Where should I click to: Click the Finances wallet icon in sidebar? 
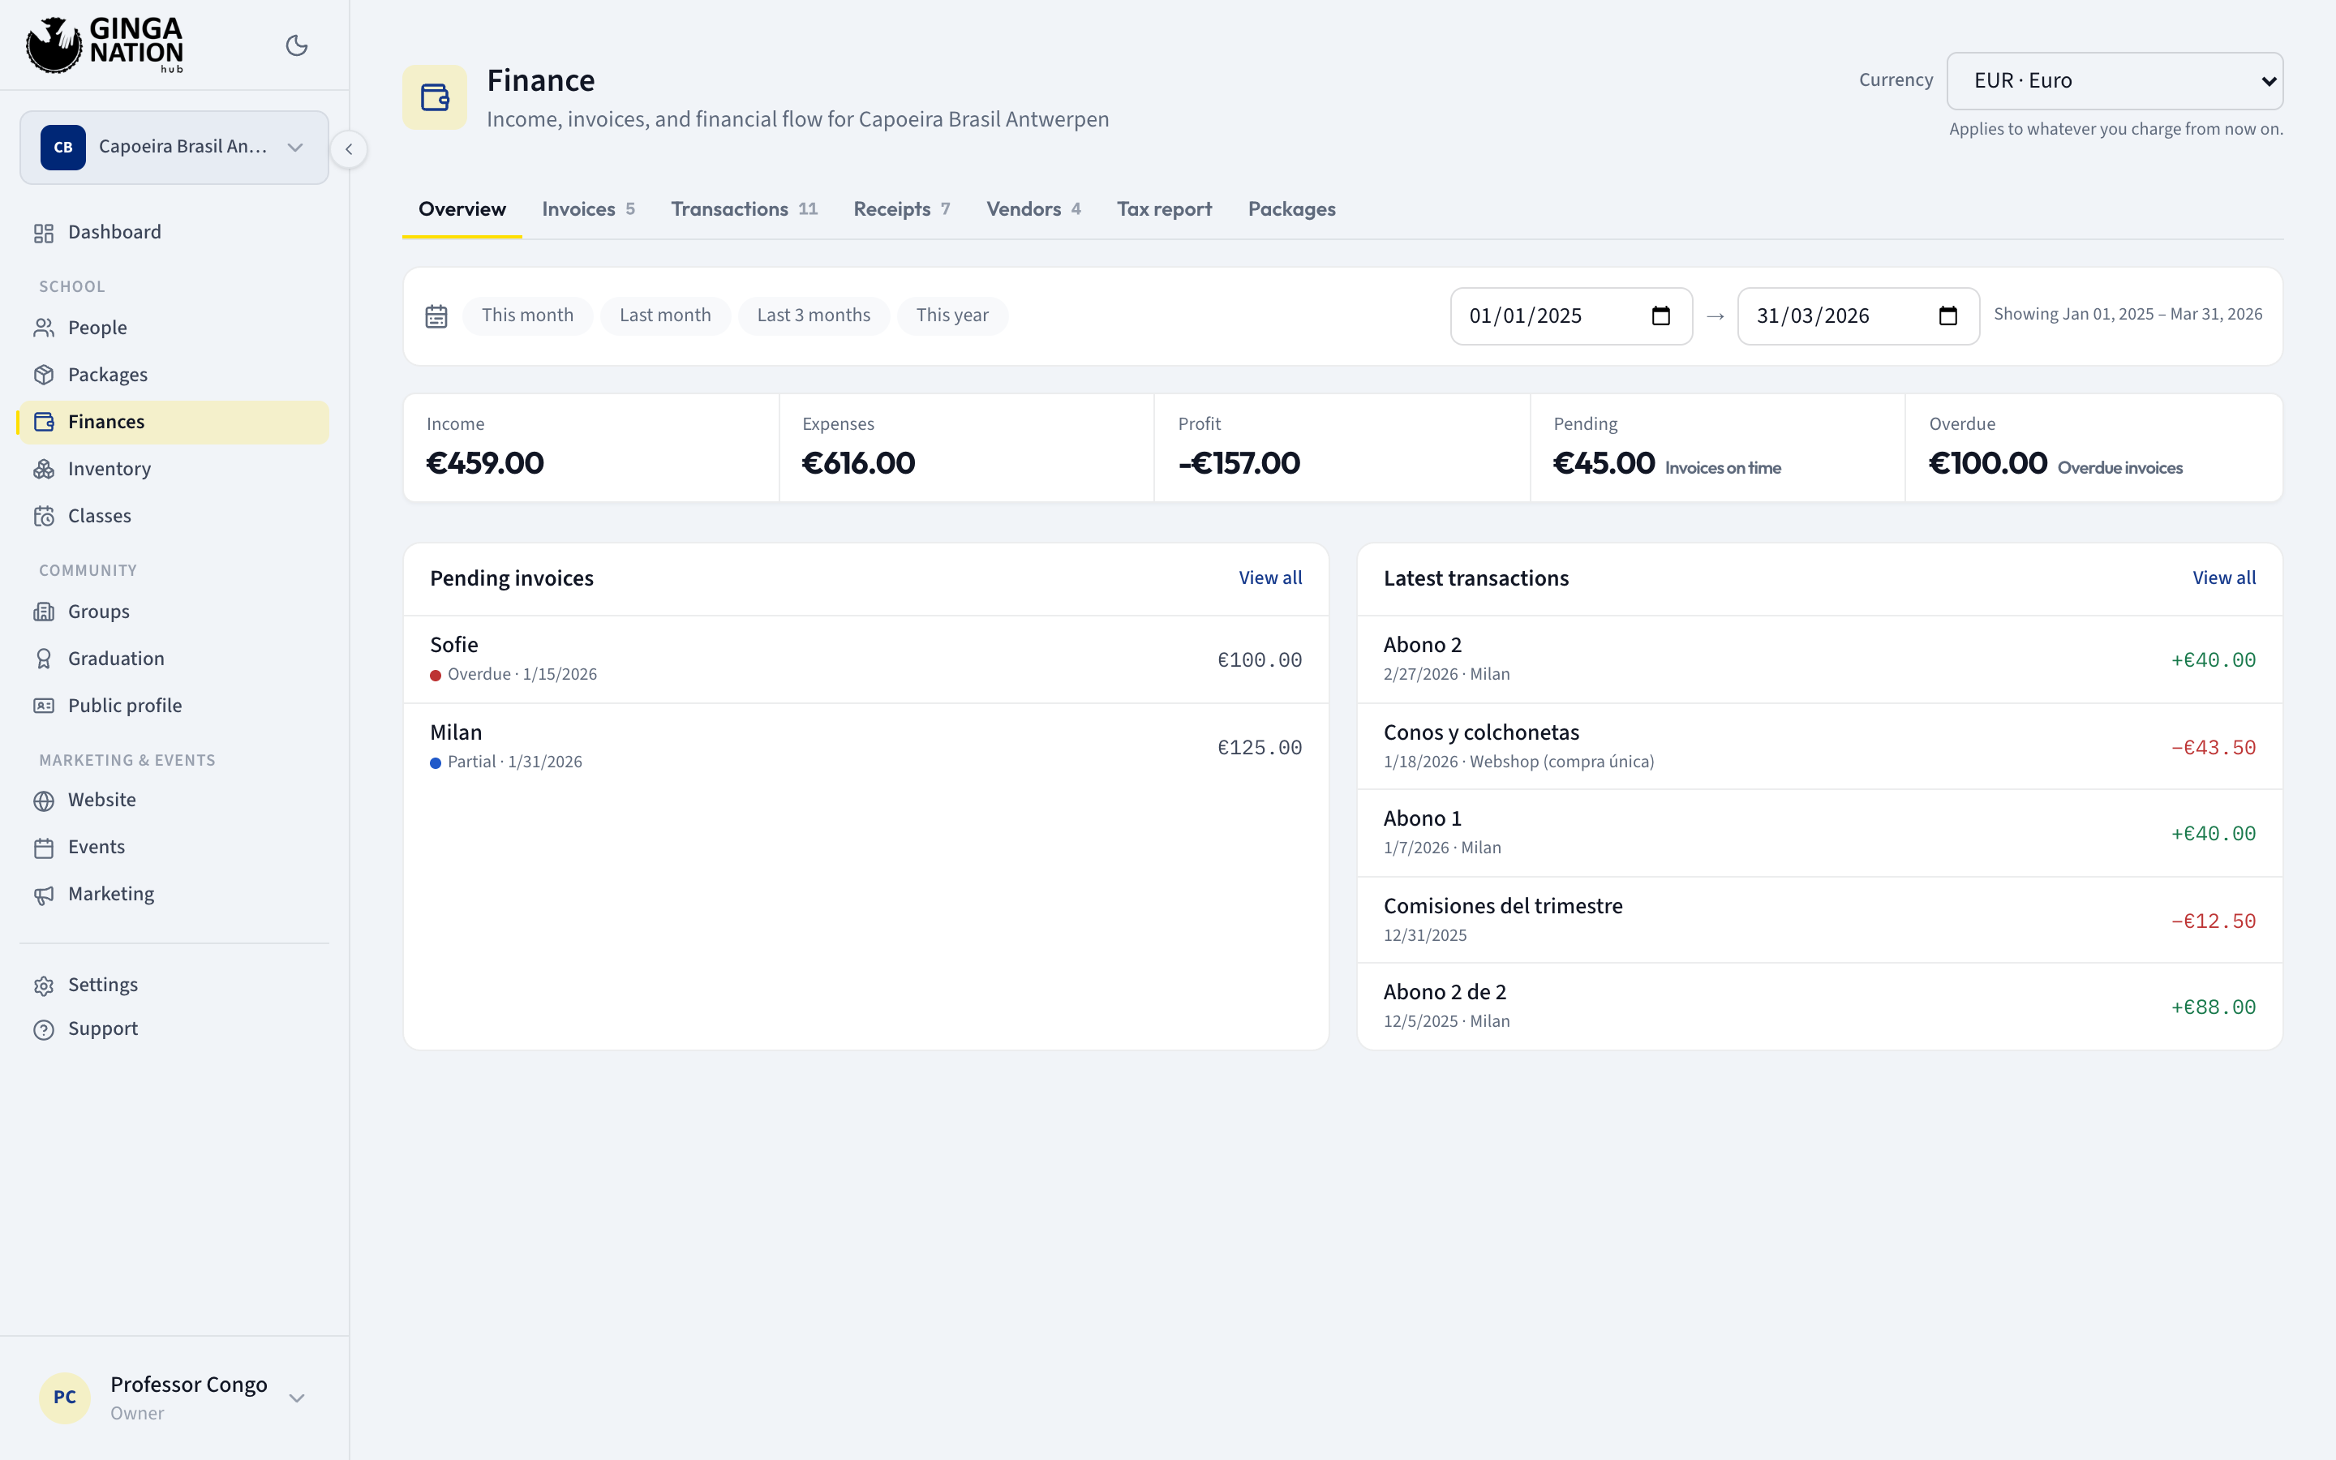tap(44, 422)
